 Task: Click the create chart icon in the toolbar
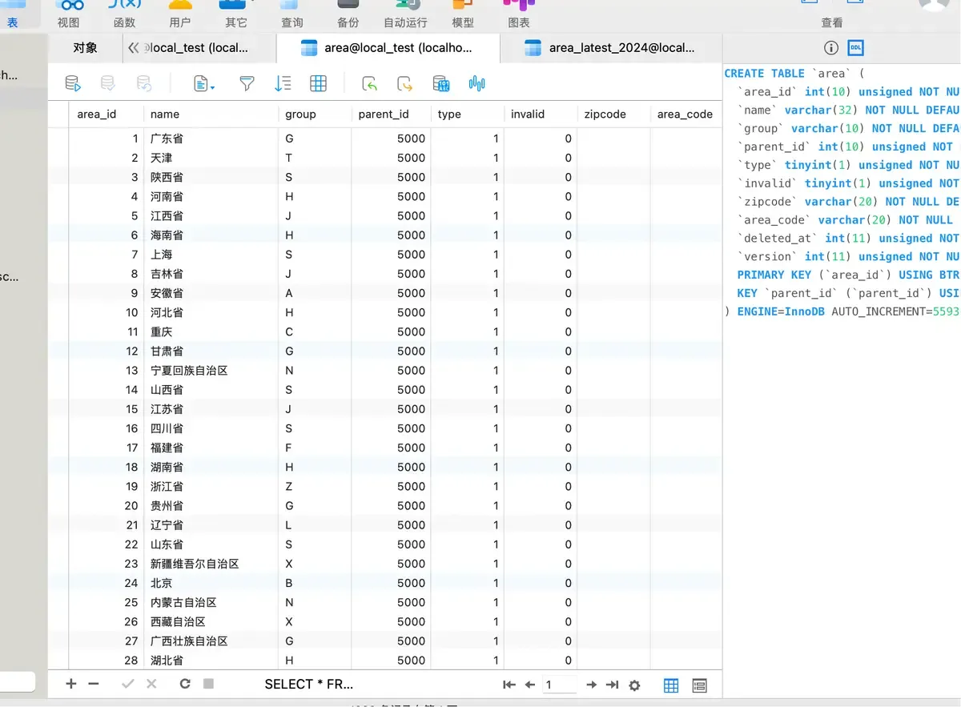coord(477,83)
